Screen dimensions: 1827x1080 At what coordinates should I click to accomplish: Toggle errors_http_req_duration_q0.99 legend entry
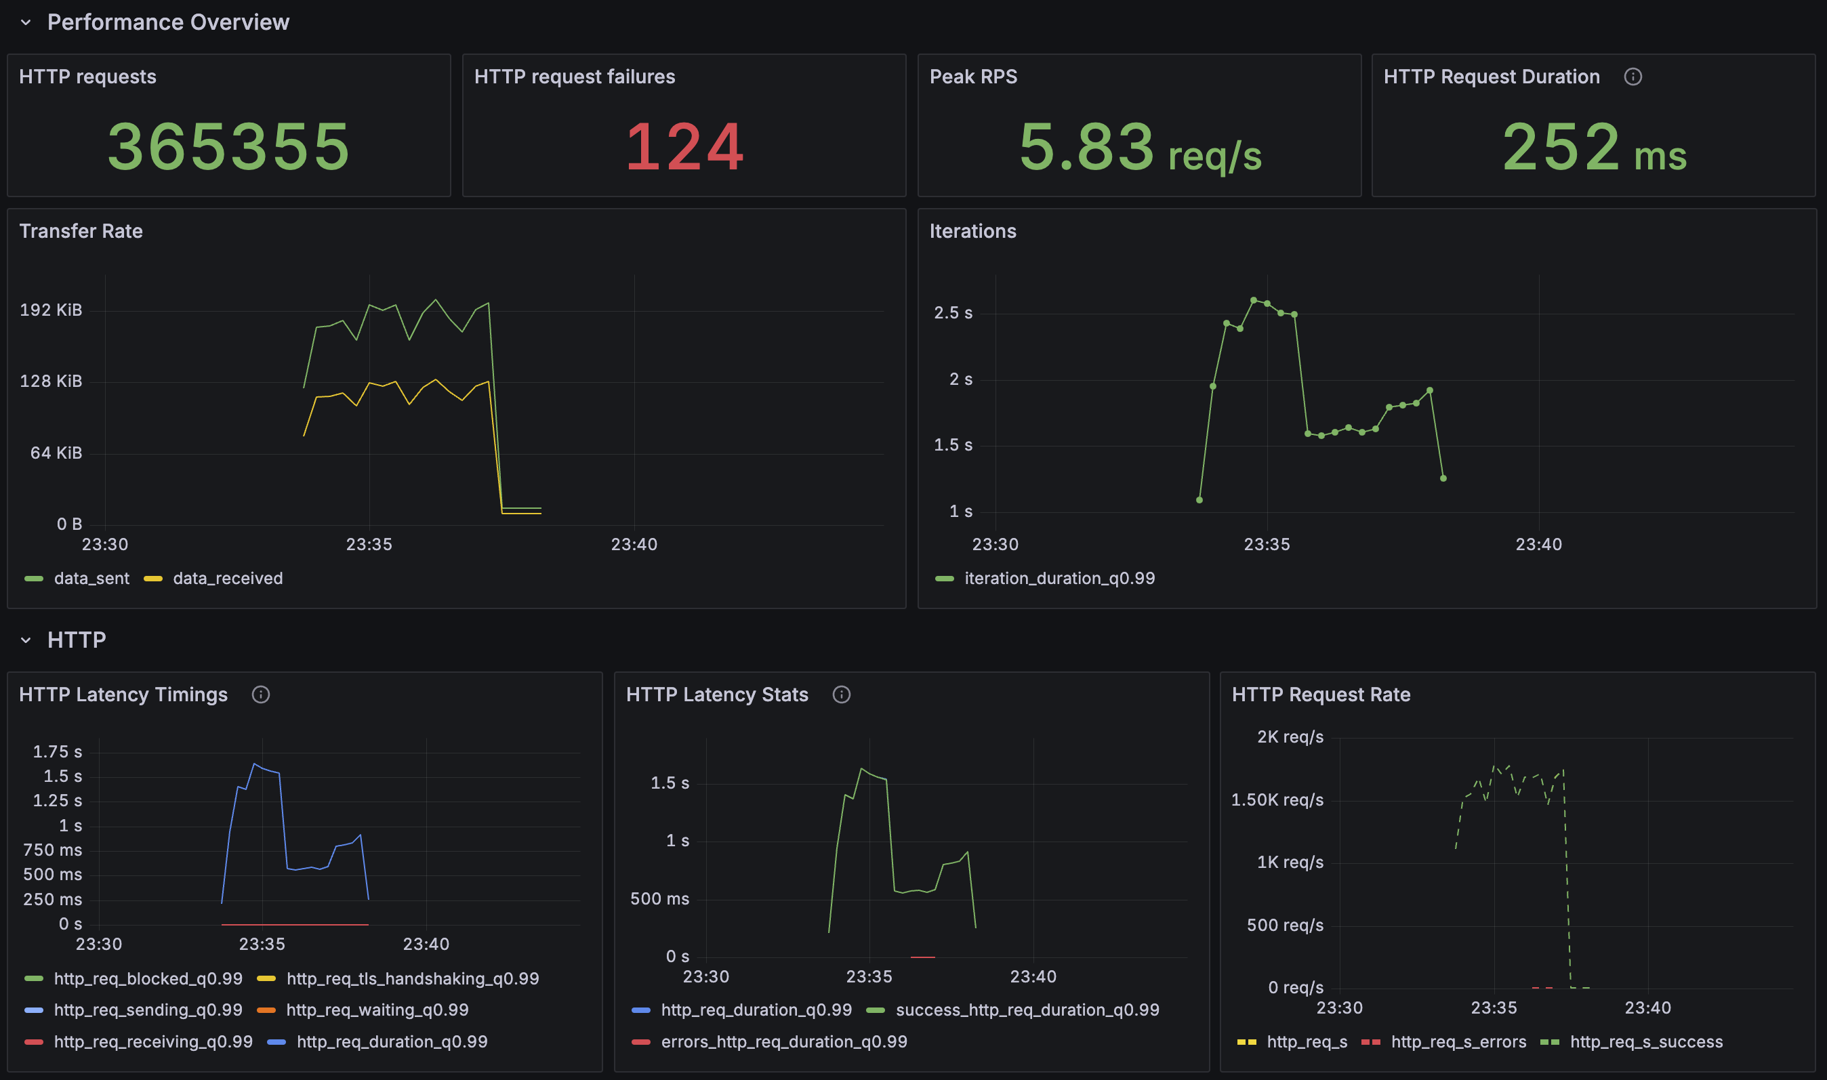point(783,1041)
